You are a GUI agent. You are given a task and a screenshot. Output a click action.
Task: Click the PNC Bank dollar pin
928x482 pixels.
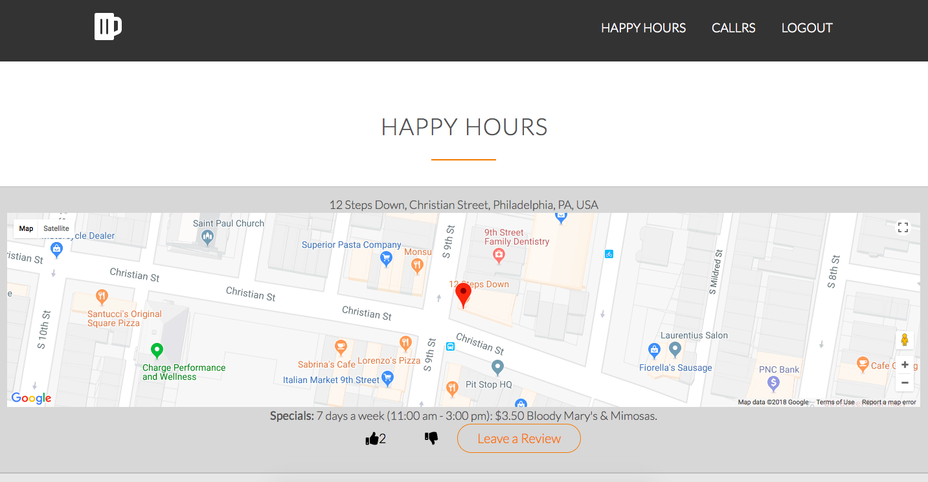[x=773, y=384]
